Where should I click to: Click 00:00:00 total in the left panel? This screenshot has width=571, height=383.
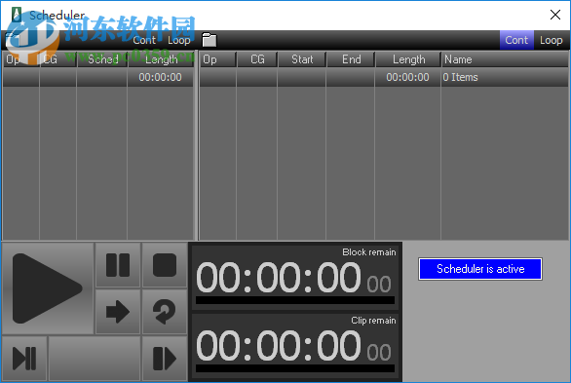[160, 77]
